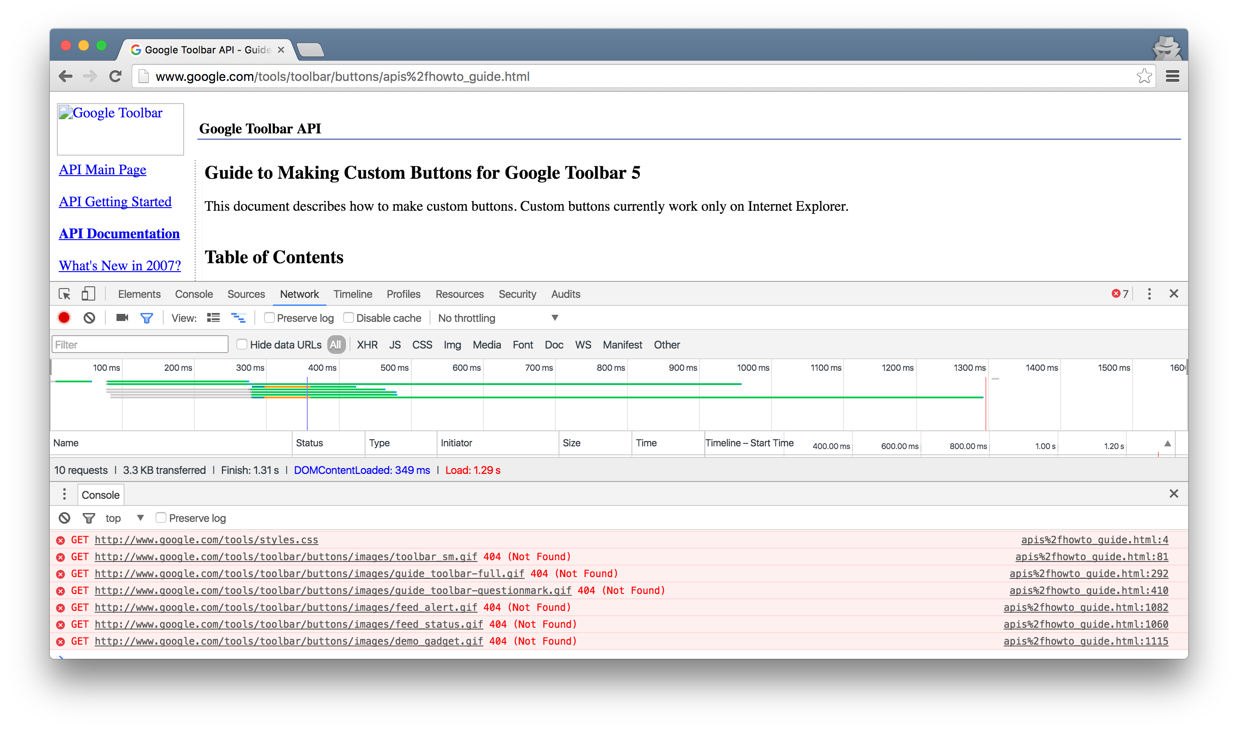Reload the page with refresh icon

[x=115, y=76]
